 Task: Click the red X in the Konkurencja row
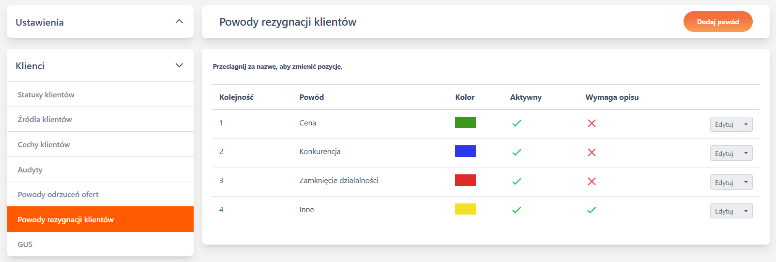pos(592,152)
